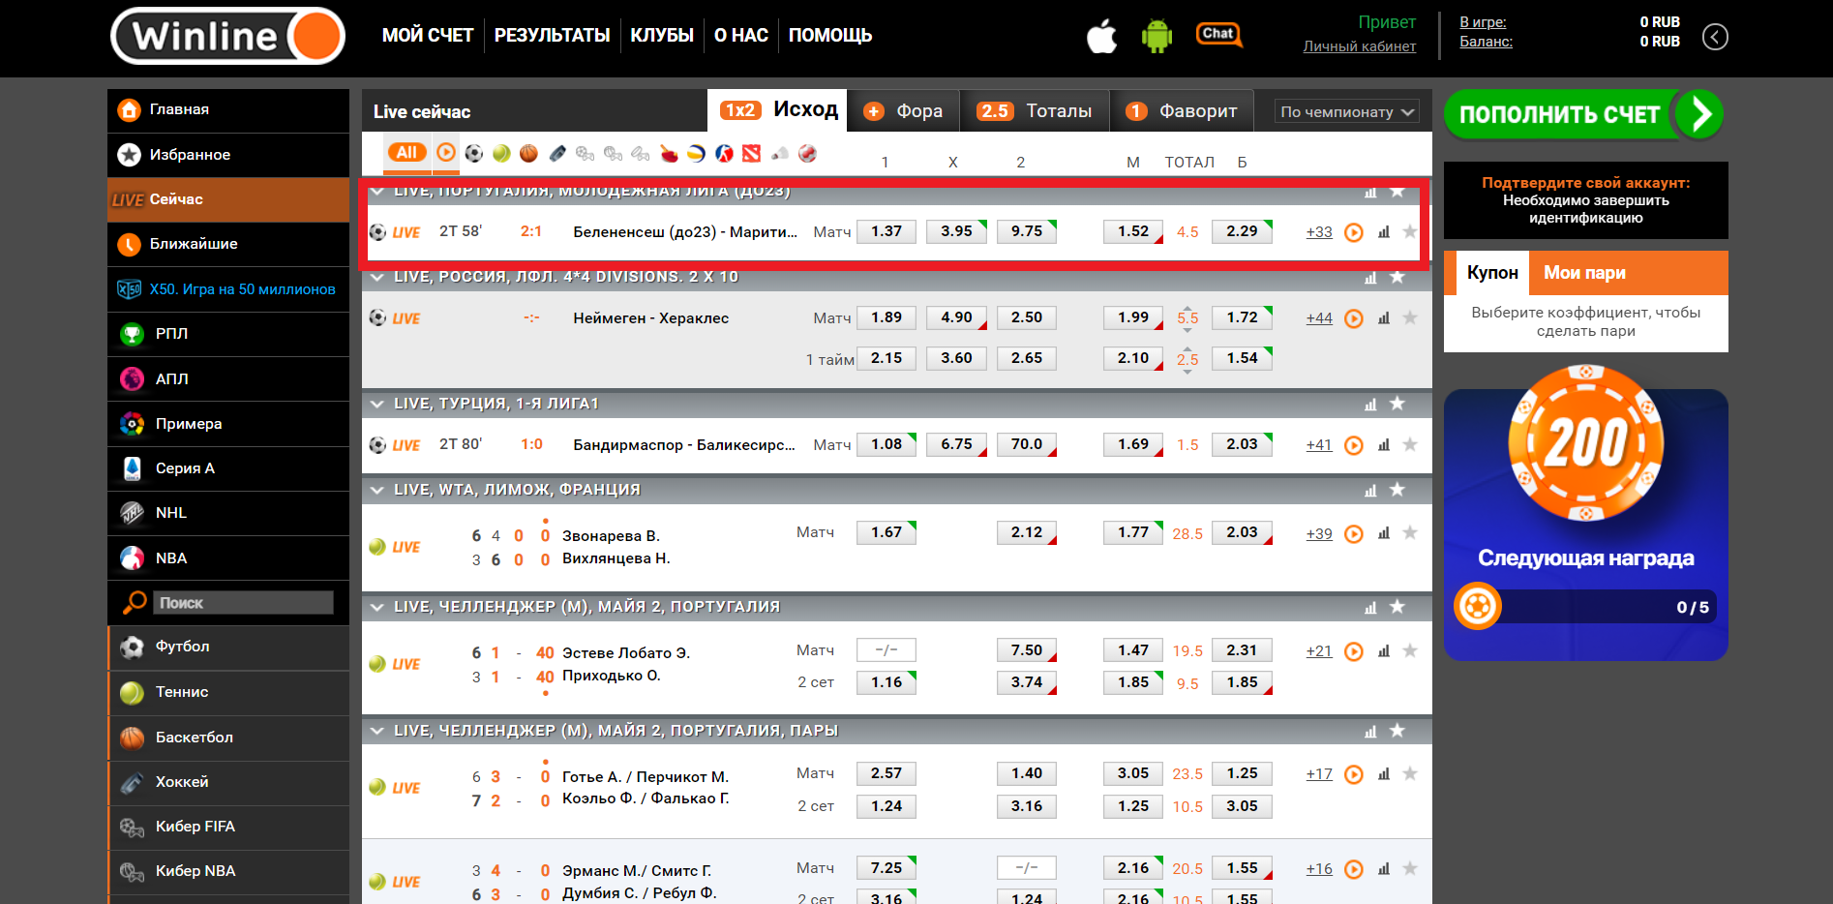Open the Футбол sidebar section
Screen dimensions: 1833x904
pyautogui.click(x=228, y=648)
